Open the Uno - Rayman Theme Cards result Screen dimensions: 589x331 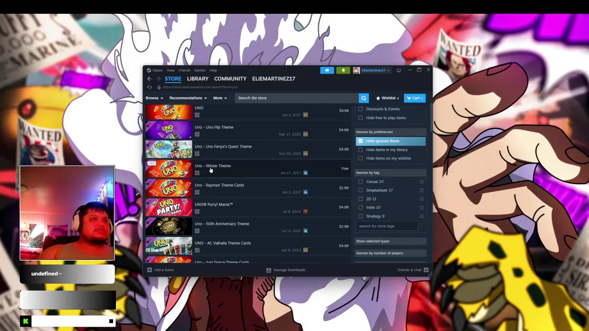pyautogui.click(x=248, y=188)
